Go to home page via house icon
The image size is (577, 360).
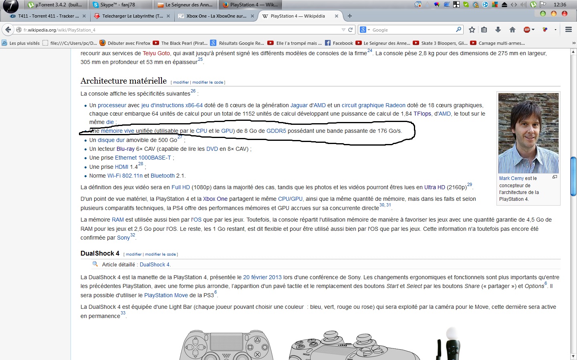pyautogui.click(x=512, y=30)
